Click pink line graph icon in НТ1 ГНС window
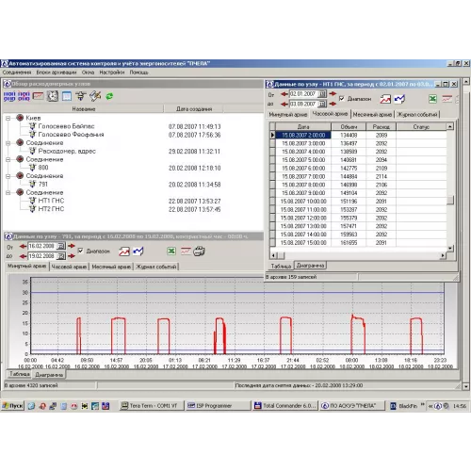This screenshot has height=471, width=471. point(447,99)
